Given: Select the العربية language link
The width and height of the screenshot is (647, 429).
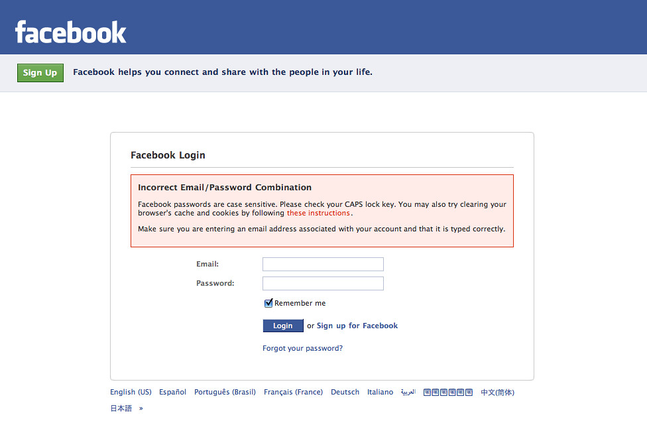Looking at the screenshot, I should pos(409,392).
